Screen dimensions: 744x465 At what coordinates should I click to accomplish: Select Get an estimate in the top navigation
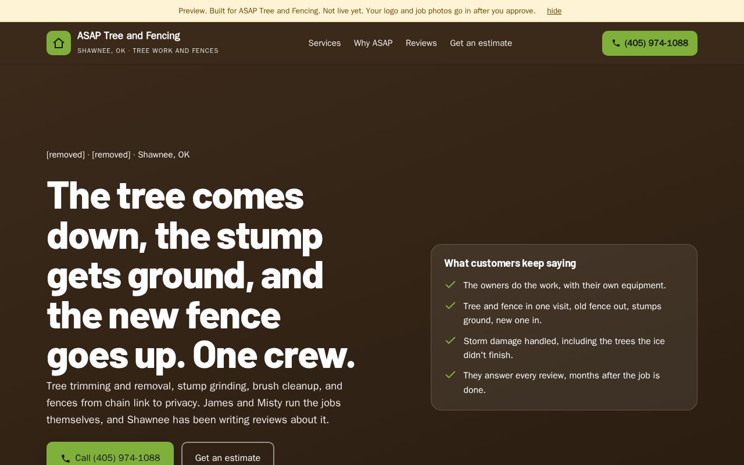[481, 43]
